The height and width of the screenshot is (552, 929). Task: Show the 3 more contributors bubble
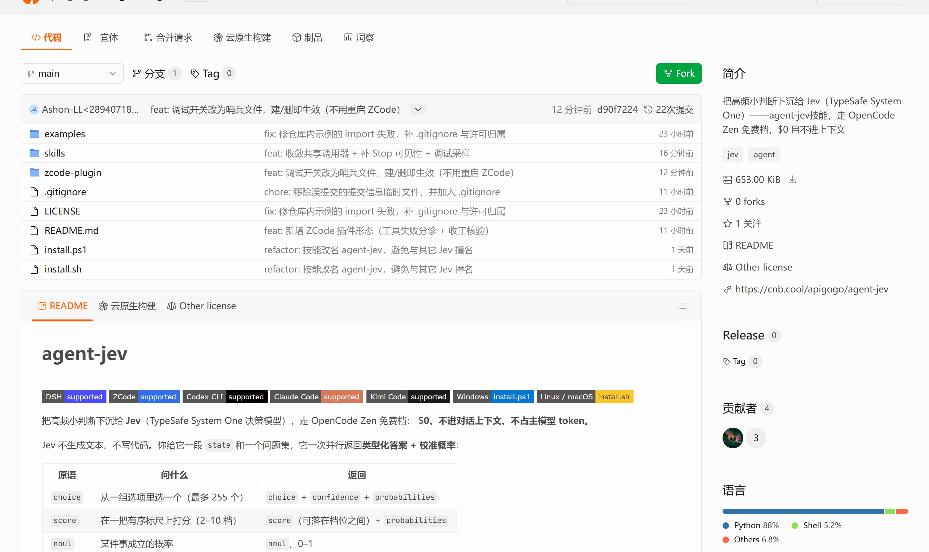pos(756,438)
